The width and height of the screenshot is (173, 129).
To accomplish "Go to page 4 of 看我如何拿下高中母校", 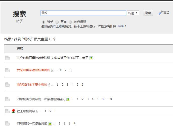I will [x=72, y=85].
